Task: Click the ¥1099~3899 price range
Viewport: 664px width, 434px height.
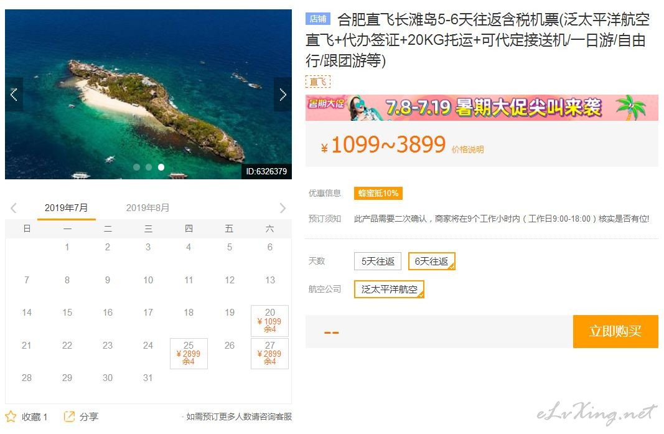Action: click(x=384, y=145)
